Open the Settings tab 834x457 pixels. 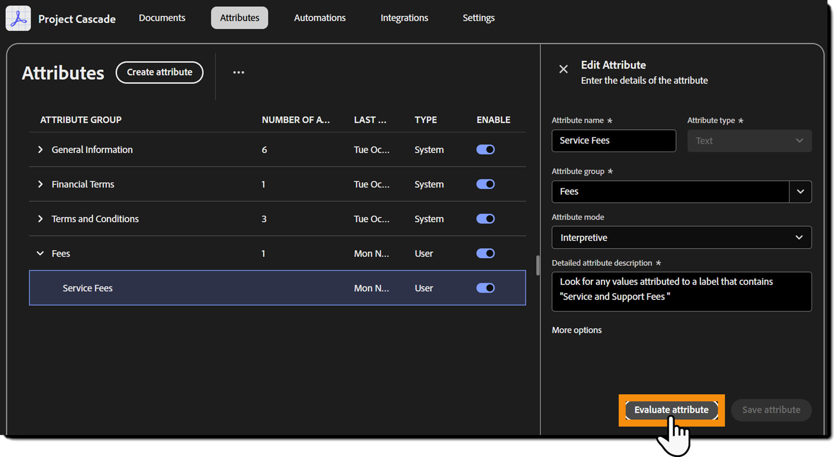(x=479, y=18)
